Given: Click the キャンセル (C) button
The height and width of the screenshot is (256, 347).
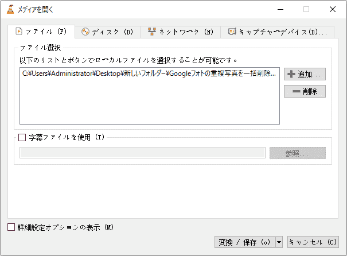Looking at the screenshot, I should (313, 242).
